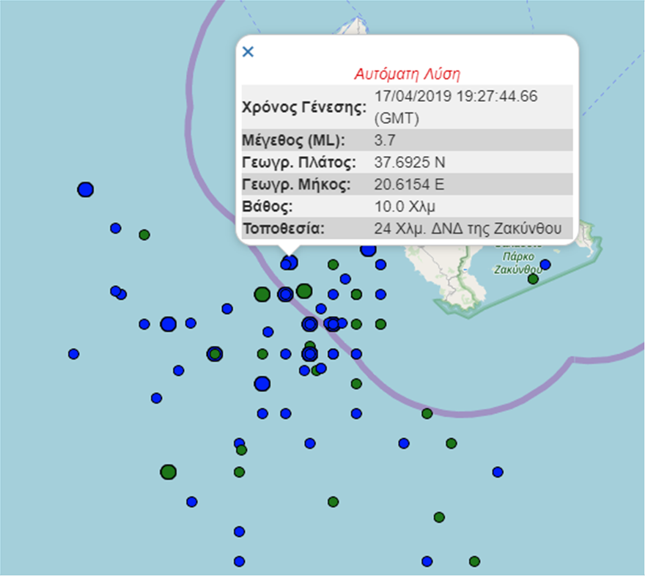Click the large blue marker at far top-left
The width and height of the screenshot is (645, 576).
[x=85, y=190]
